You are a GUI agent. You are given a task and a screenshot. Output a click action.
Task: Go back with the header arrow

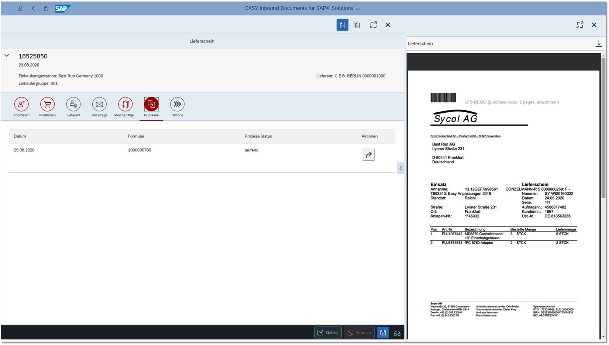[33, 8]
